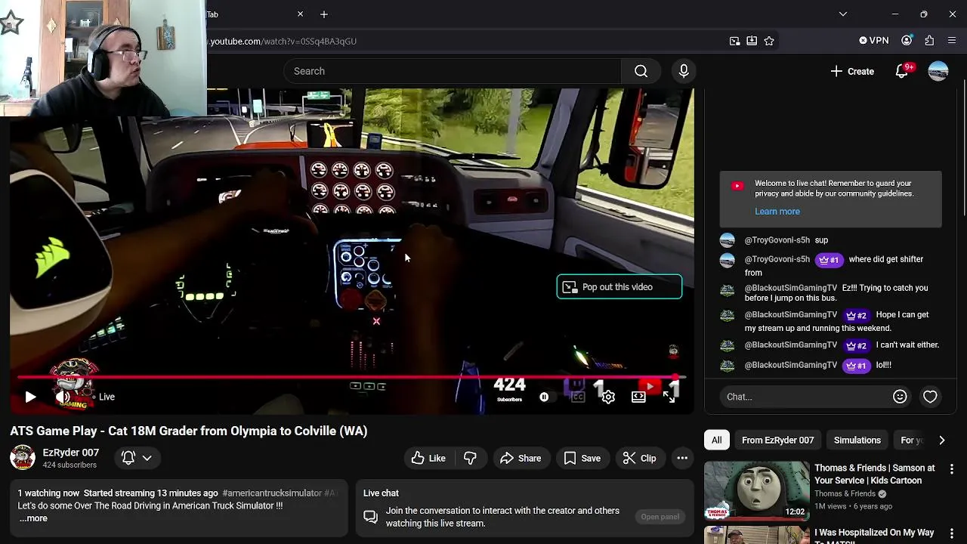967x544 pixels.
Task: Open options for 'I Was Hospitalized' video
Action: coord(952,533)
